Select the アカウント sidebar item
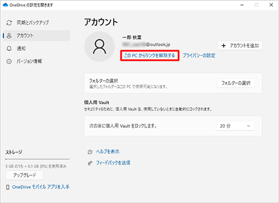This screenshot has height=203, width=279. [x=36, y=36]
